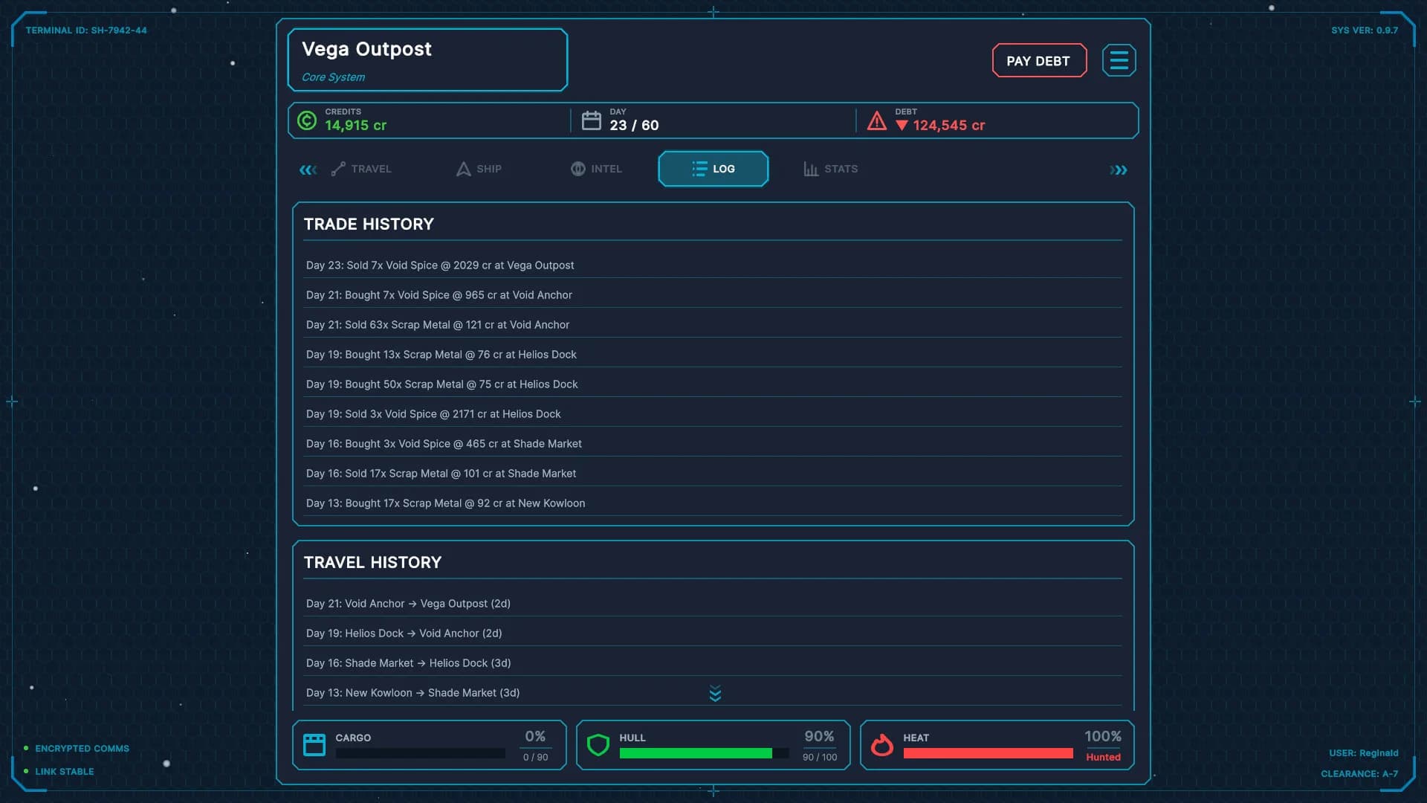The image size is (1427, 803).
Task: Click the 0 / 90 cargo value
Action: 535,757
